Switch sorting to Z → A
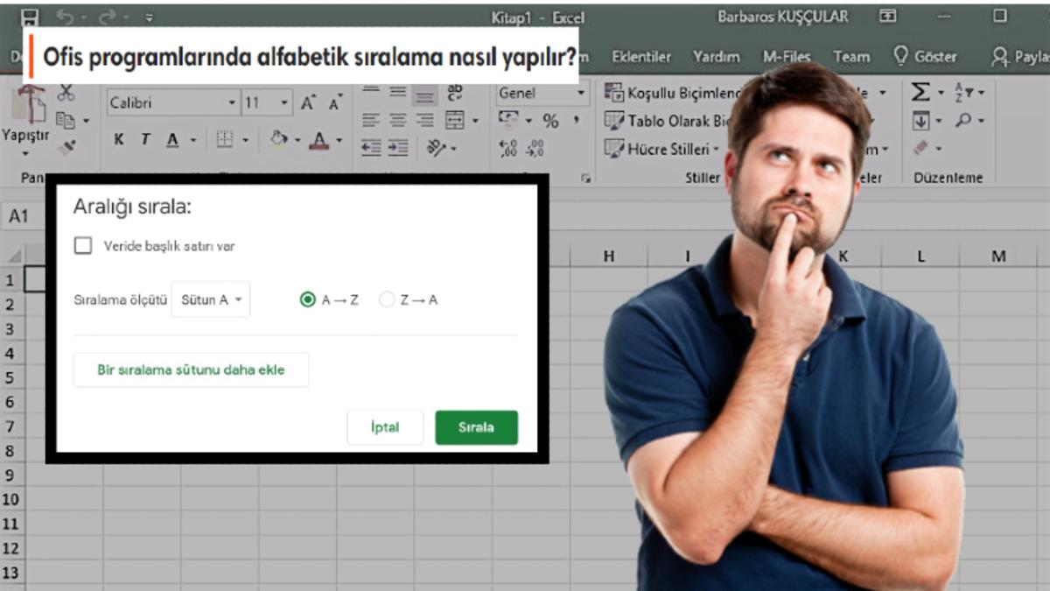 (385, 299)
